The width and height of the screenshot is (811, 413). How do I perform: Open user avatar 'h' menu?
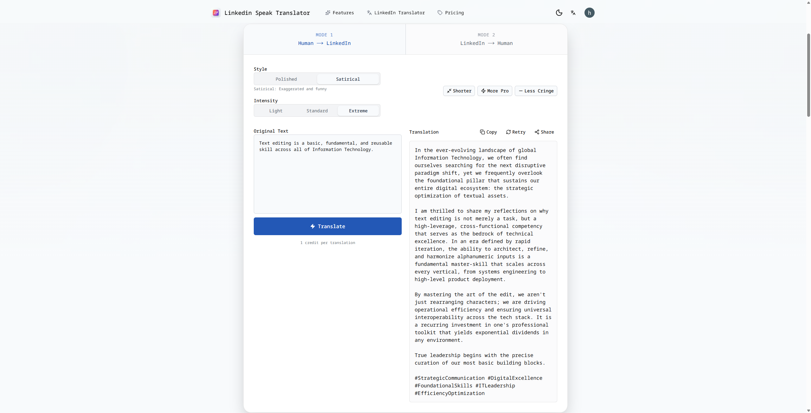coord(590,13)
